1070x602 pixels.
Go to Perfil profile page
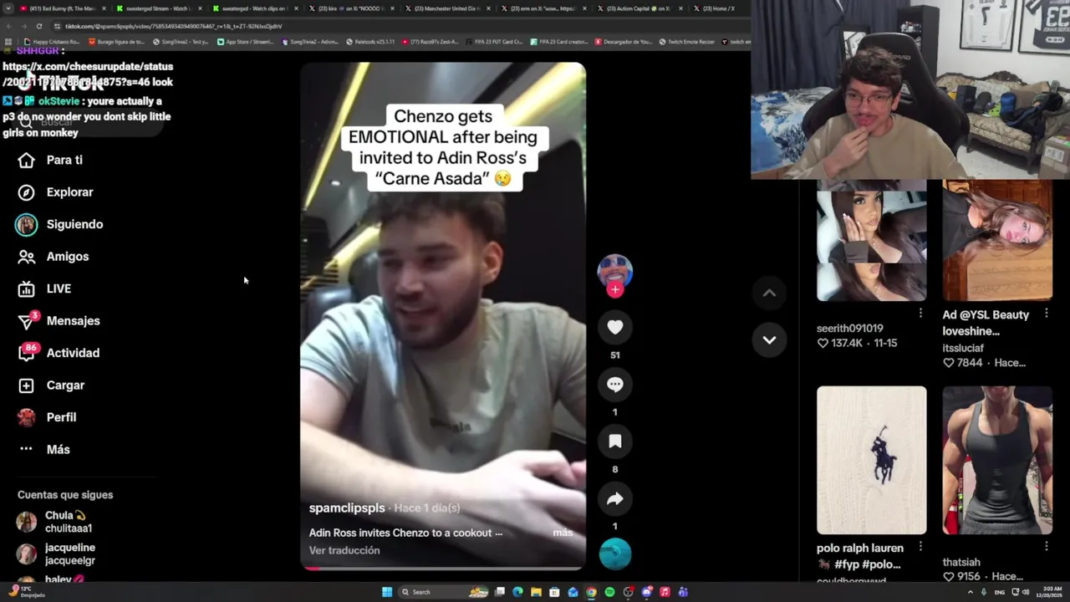(x=47, y=417)
